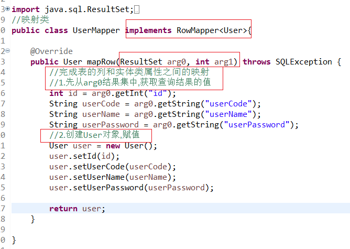Screen dimensions: 350x249
Task: Click the int arg1 parameter
Action: point(214,62)
